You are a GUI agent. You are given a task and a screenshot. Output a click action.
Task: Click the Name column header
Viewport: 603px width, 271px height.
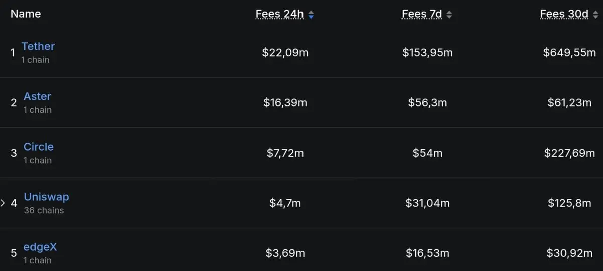(26, 14)
